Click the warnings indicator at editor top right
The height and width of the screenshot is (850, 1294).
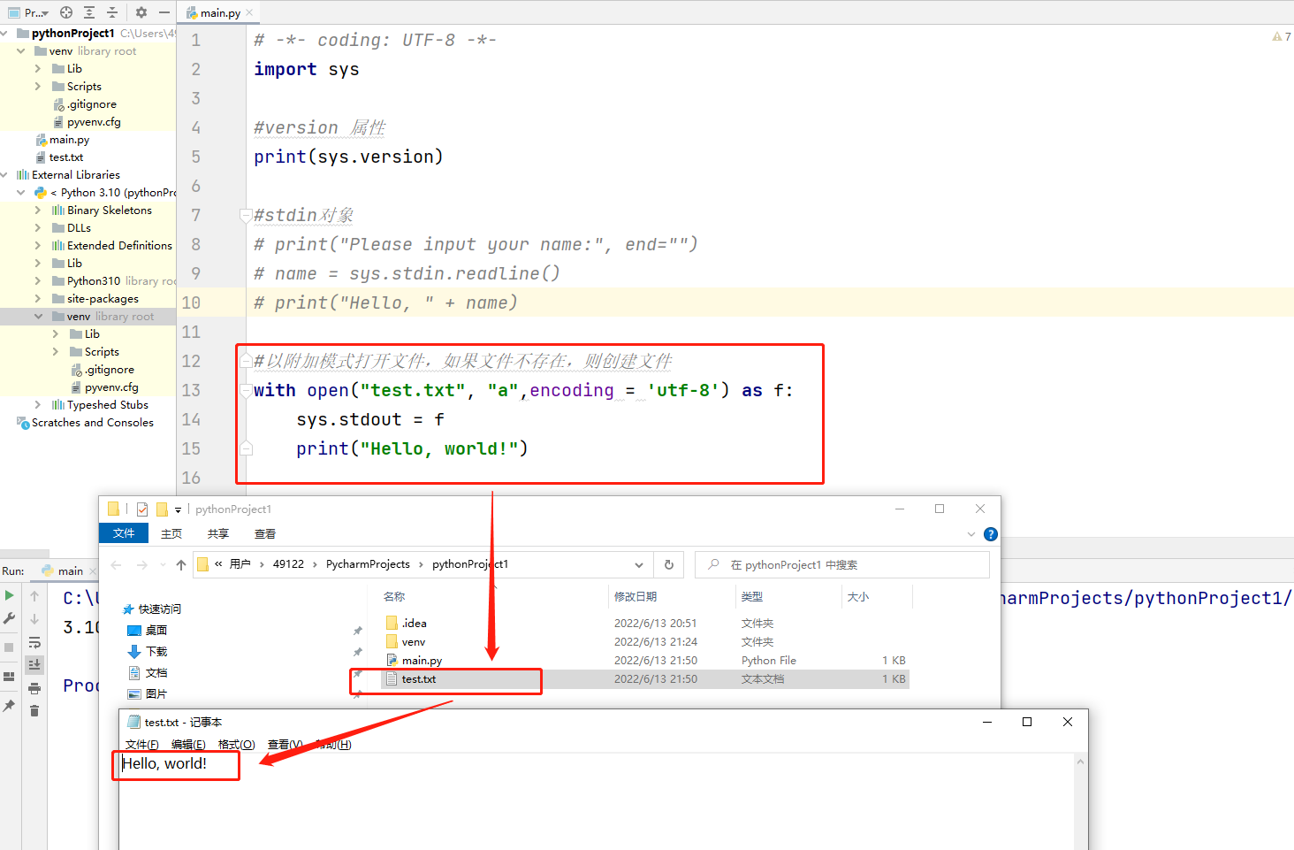pyautogui.click(x=1282, y=36)
